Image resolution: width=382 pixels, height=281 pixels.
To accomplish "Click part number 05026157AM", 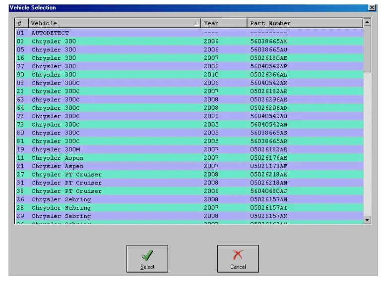I will point(269,216).
